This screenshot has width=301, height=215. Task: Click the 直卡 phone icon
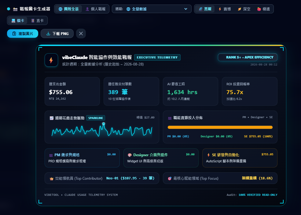pos(33,21)
